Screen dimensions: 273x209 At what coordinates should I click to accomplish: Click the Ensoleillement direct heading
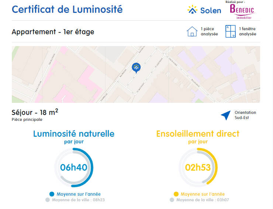pos(198,133)
